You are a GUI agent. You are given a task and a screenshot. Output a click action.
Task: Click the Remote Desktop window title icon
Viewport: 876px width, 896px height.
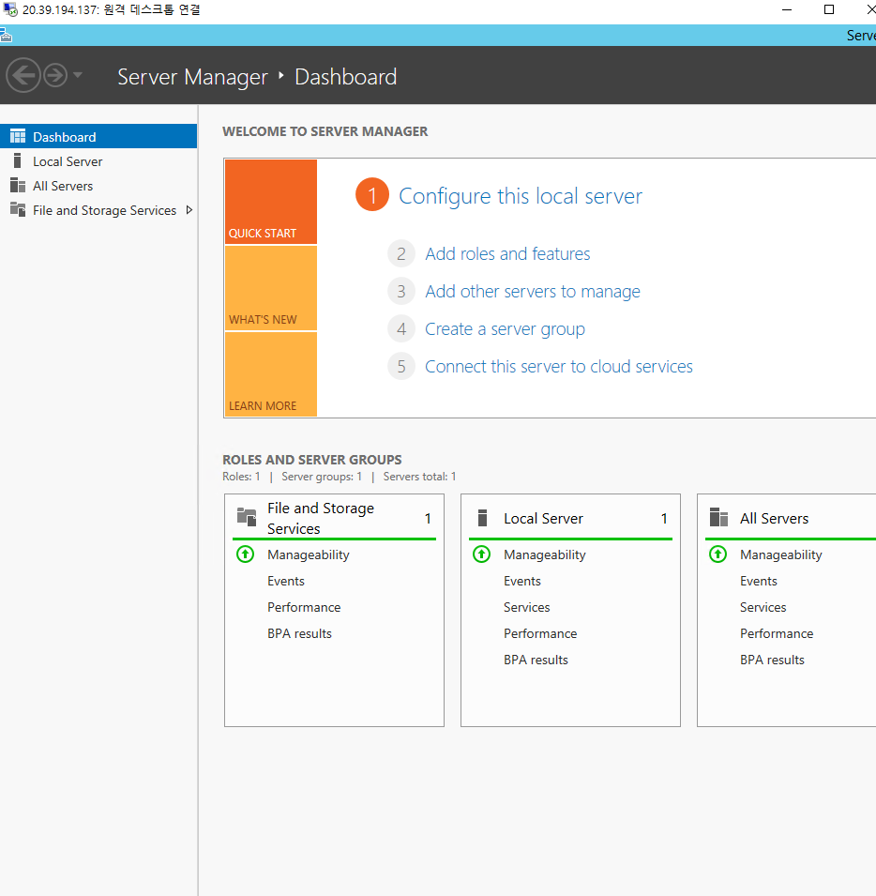pyautogui.click(x=10, y=9)
